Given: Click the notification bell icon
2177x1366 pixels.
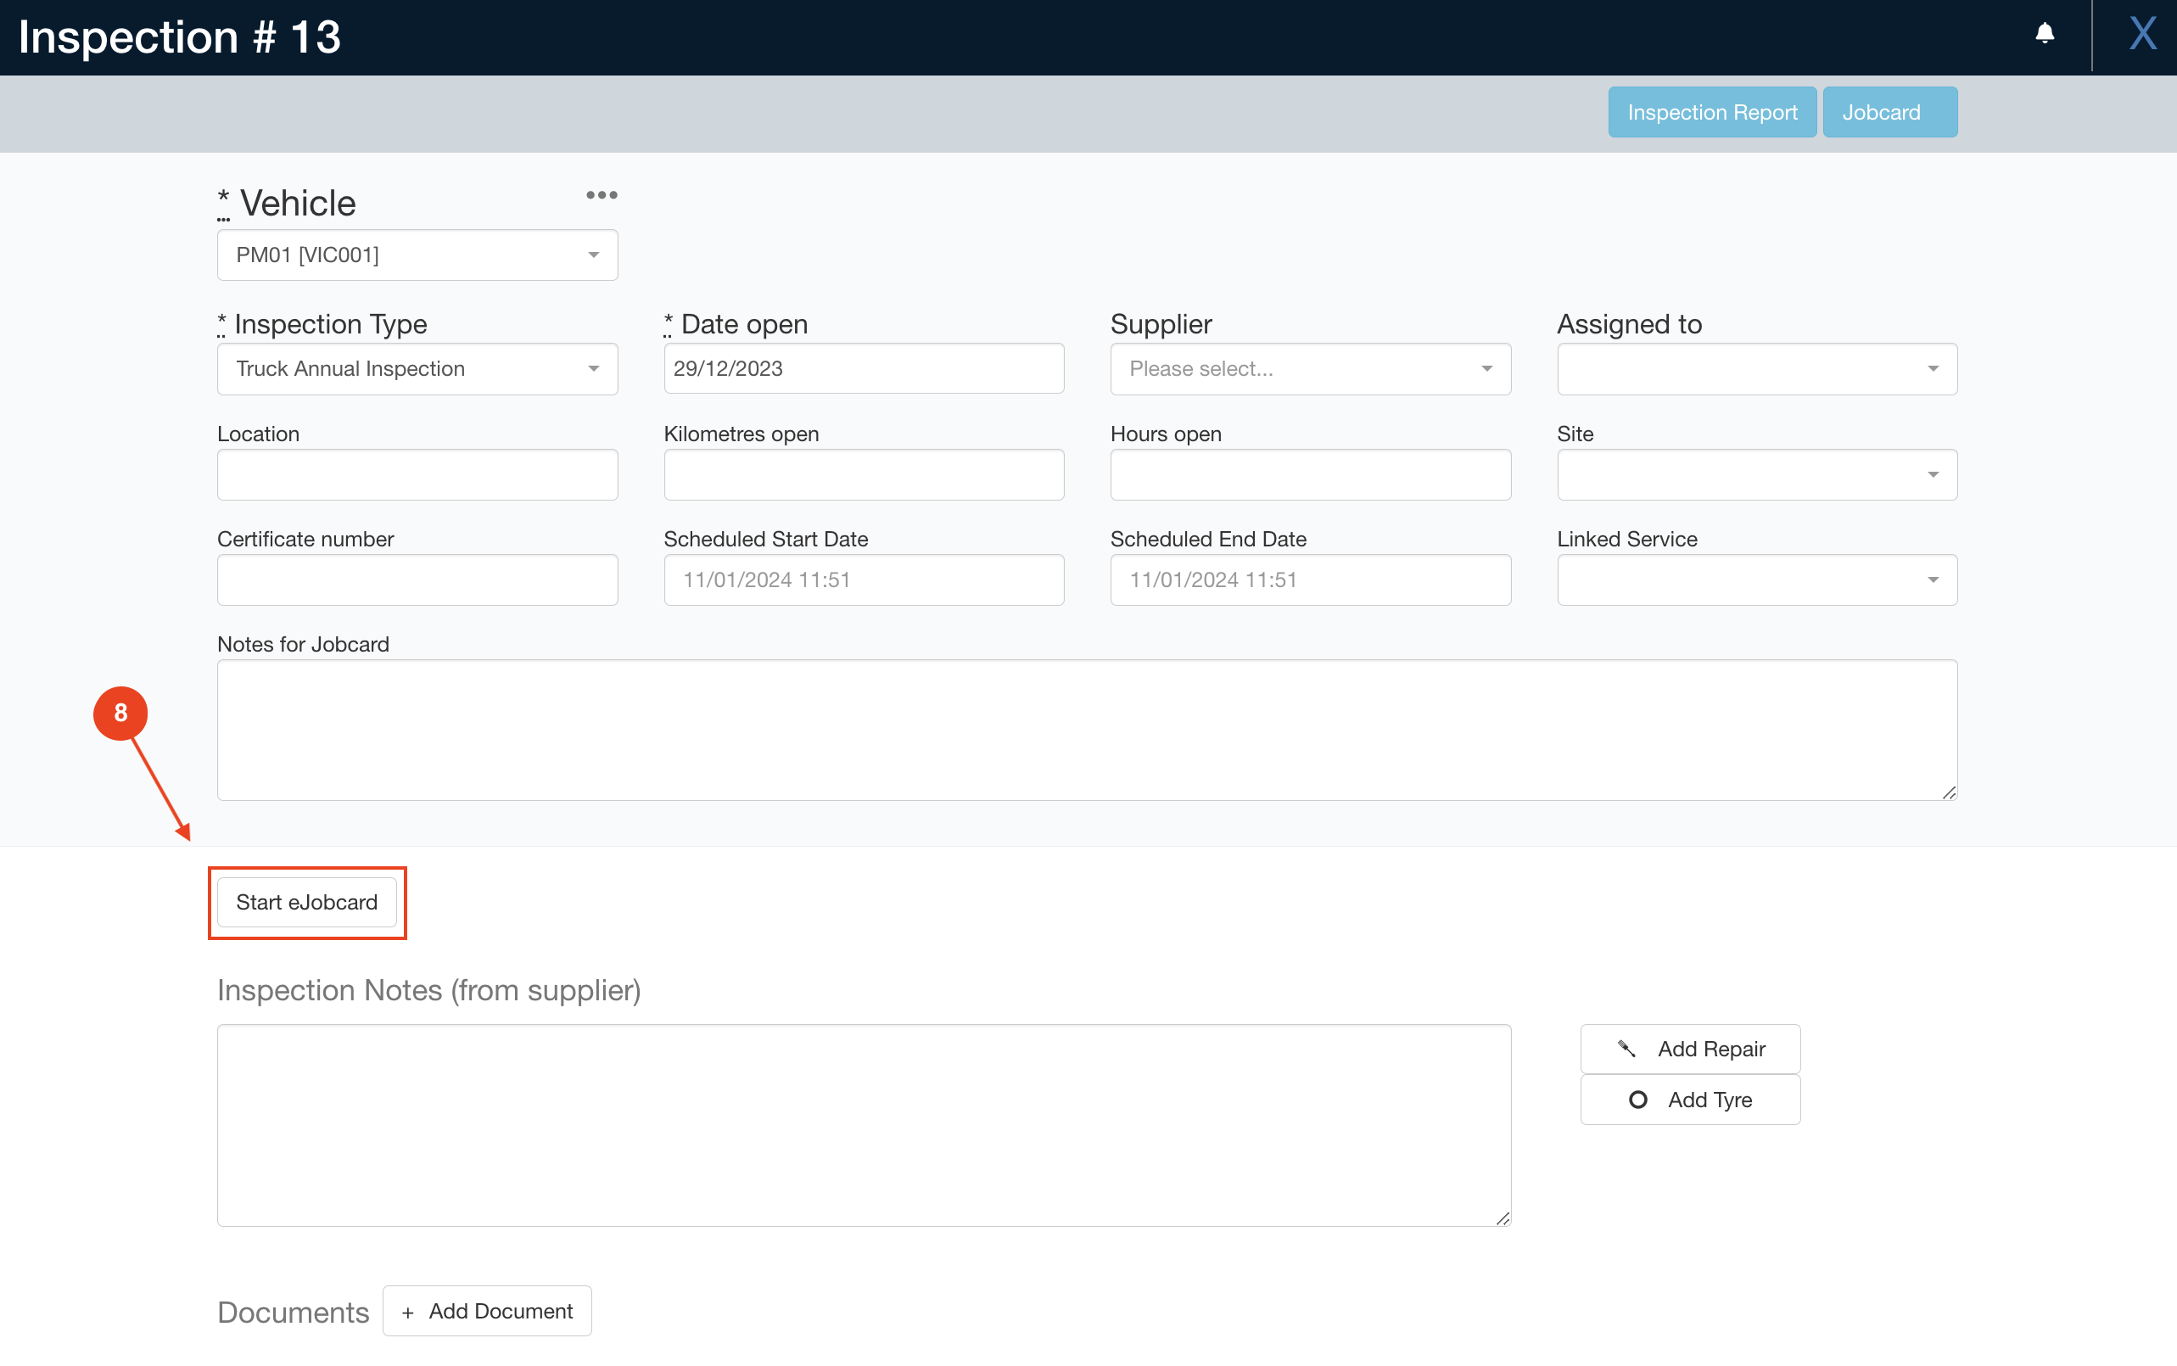Looking at the screenshot, I should tap(2044, 34).
